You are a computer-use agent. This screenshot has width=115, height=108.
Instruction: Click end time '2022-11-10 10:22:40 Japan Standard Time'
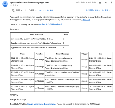click(x=101, y=60)
